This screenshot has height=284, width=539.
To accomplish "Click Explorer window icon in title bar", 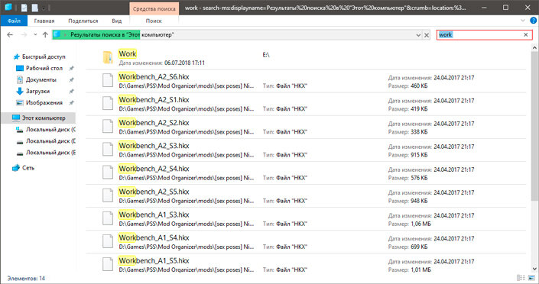I will 8,7.
